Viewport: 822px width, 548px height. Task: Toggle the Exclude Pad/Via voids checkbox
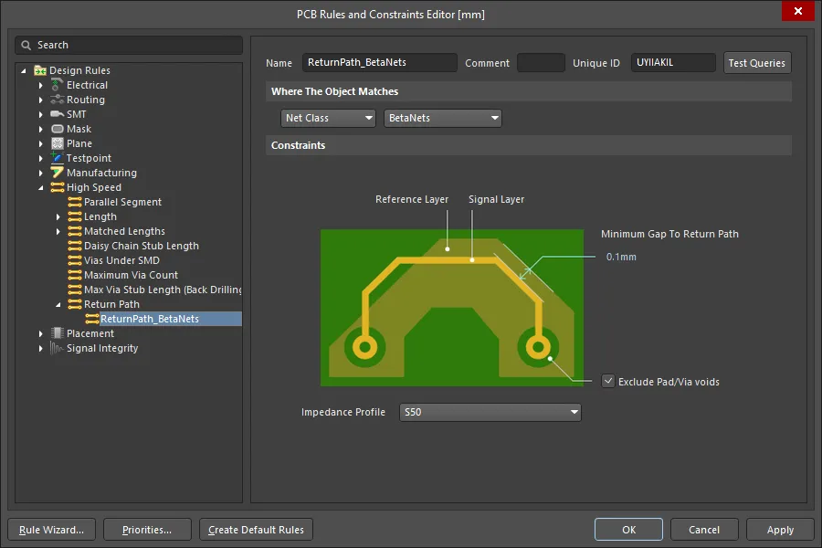pyautogui.click(x=608, y=381)
